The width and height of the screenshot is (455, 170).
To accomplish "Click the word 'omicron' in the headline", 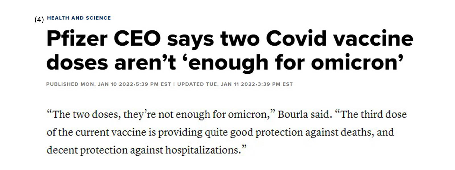I will click(x=354, y=63).
